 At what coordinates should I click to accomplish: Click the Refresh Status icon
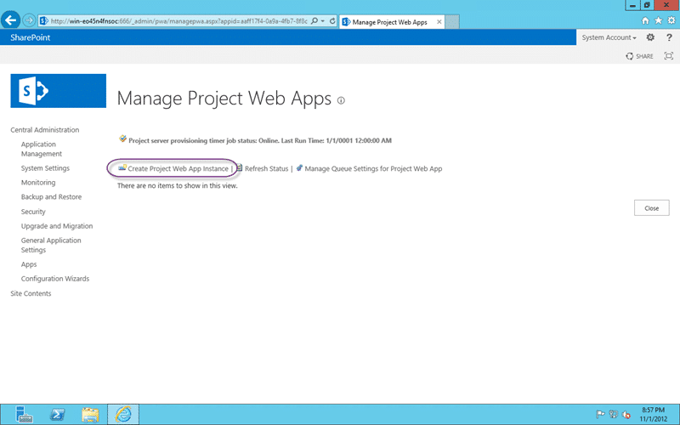240,167
